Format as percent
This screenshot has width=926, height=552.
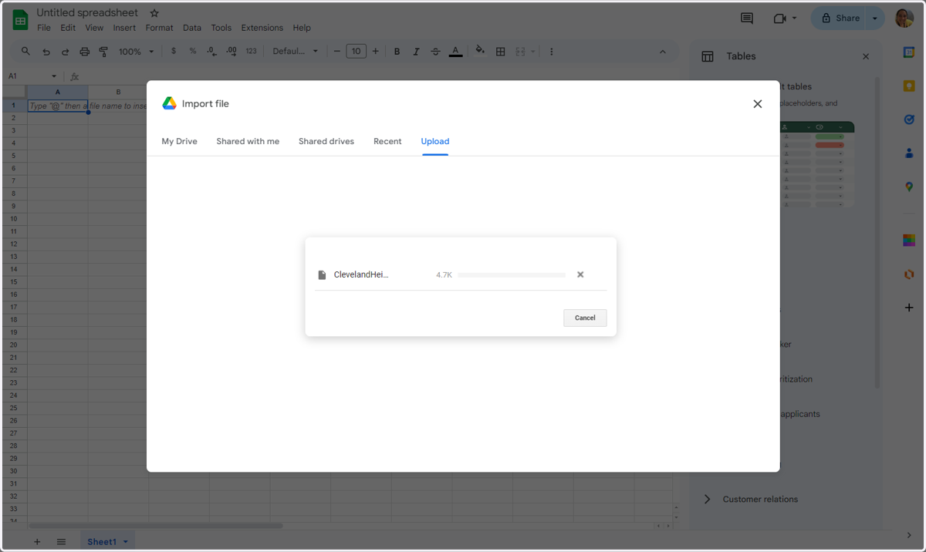click(x=193, y=52)
